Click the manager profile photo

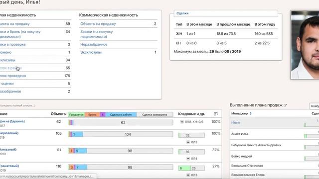coord(305,45)
